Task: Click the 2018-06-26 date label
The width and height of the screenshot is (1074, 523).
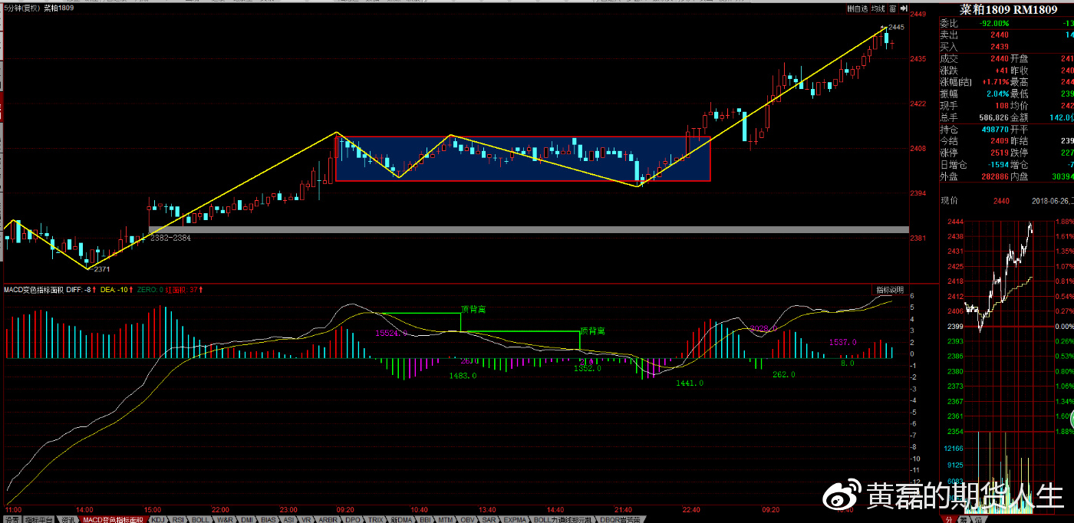Action: [x=1053, y=200]
